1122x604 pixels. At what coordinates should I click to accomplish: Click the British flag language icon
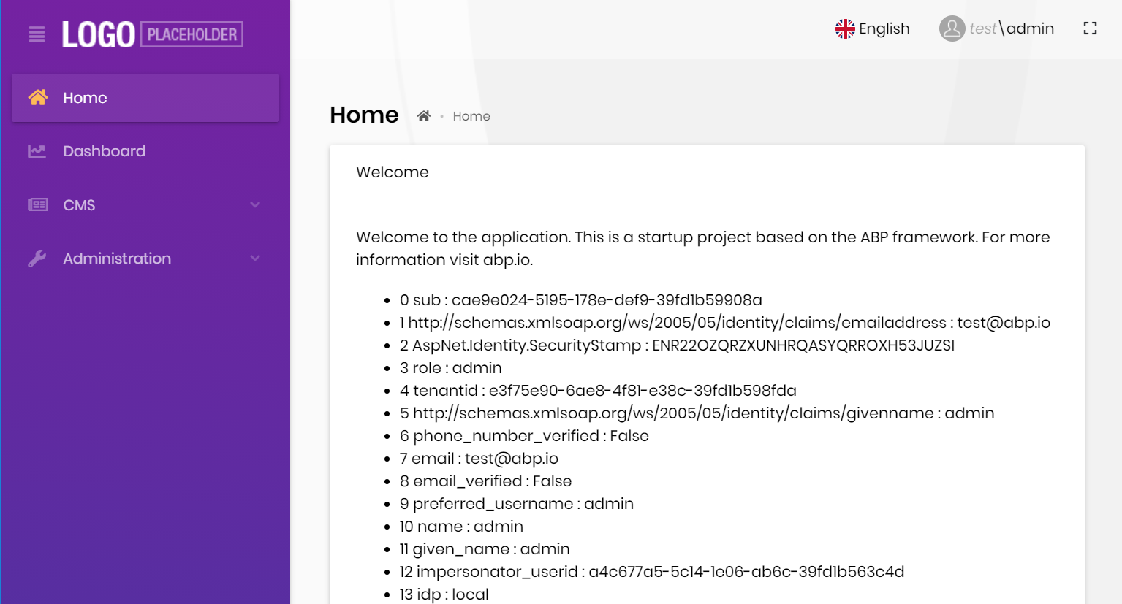(x=845, y=28)
